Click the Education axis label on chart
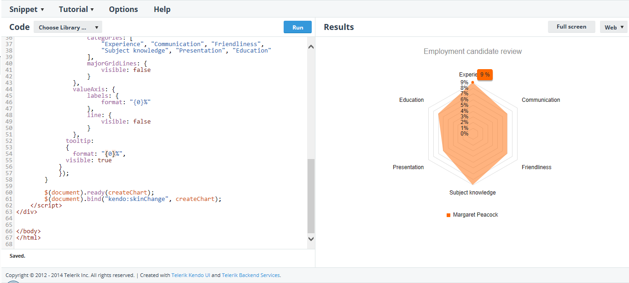This screenshot has height=283, width=629. click(412, 100)
